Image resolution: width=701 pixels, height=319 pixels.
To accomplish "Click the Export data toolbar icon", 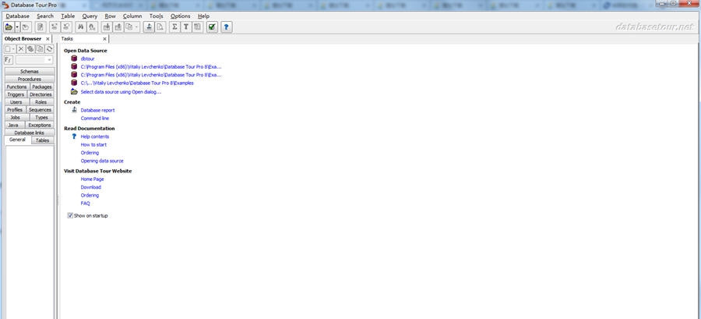I will (107, 27).
